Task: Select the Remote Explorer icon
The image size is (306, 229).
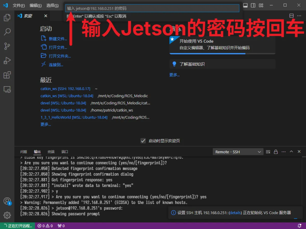Action: coord(7,89)
